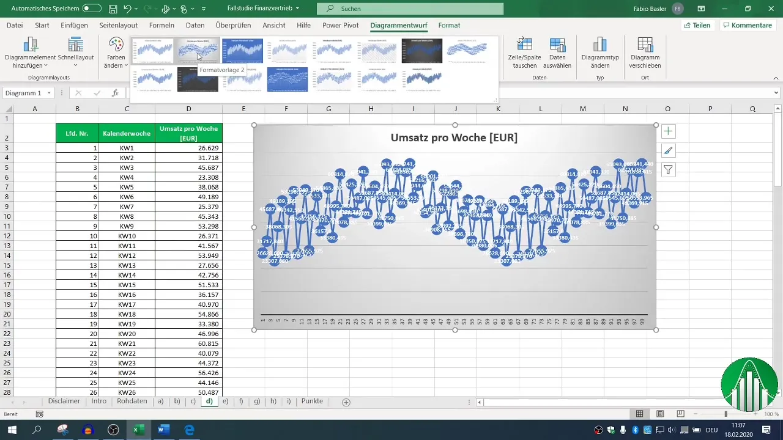
Task: Open Diagrammelement hinzufügen dropdown
Action: click(29, 53)
